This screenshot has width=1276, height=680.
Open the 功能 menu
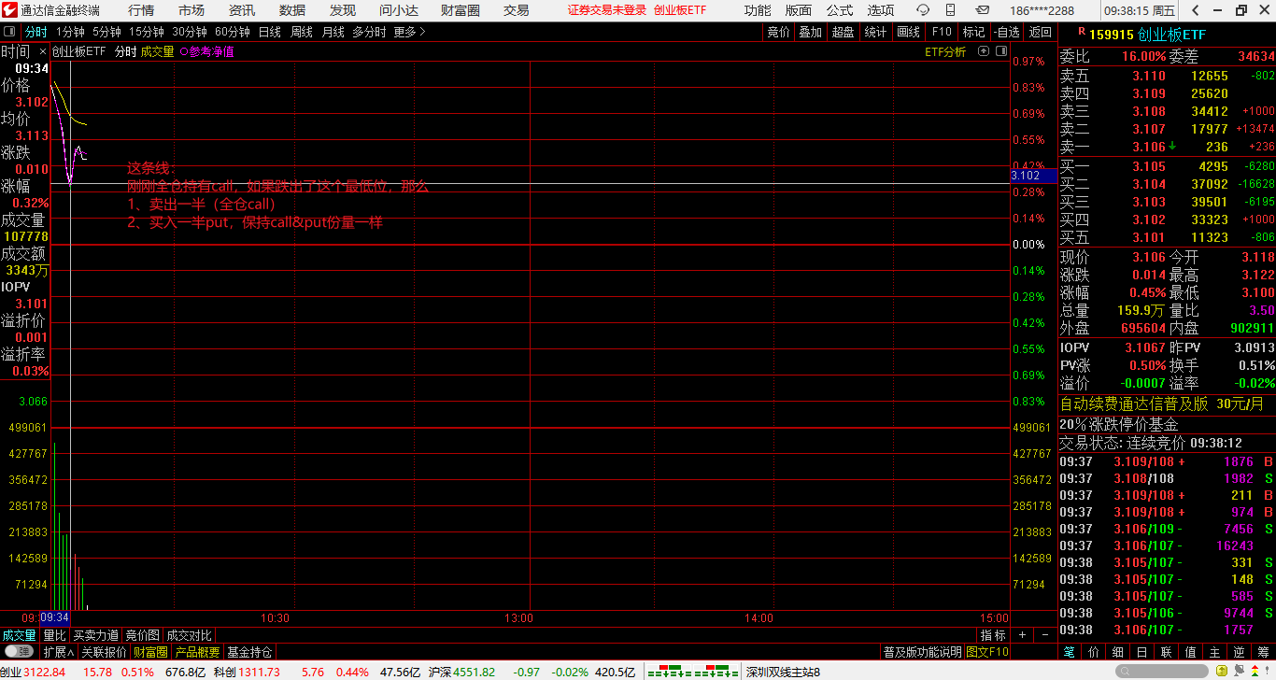click(758, 10)
